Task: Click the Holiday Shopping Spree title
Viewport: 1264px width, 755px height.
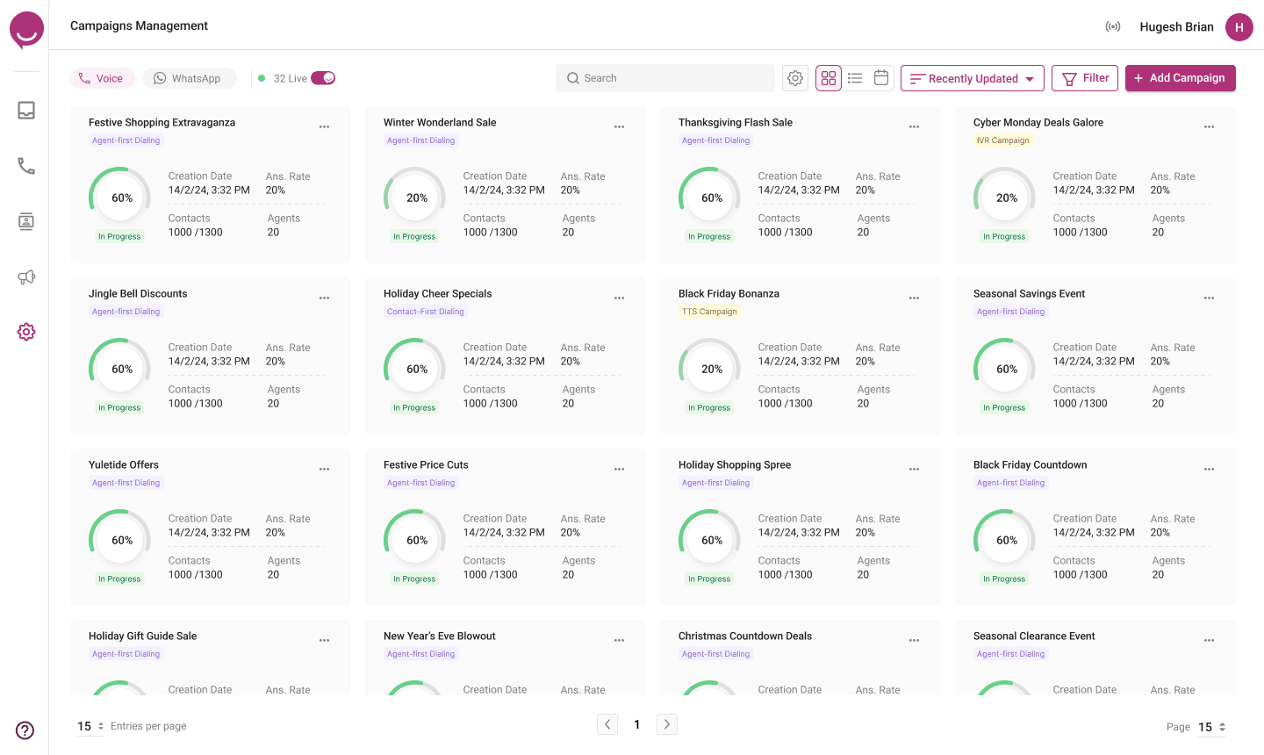Action: (735, 465)
